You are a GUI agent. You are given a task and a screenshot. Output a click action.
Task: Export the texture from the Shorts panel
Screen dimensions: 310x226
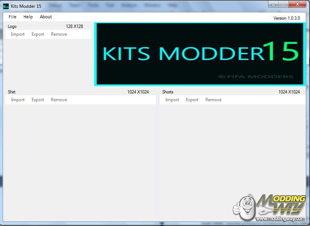coord(192,100)
